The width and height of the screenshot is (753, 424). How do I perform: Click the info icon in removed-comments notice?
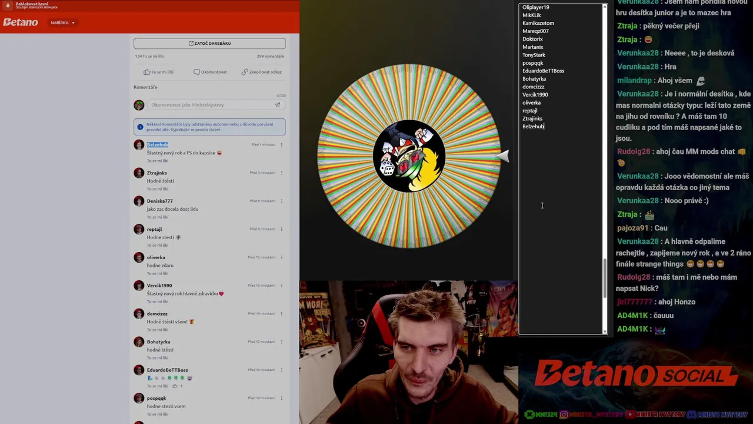tap(140, 127)
